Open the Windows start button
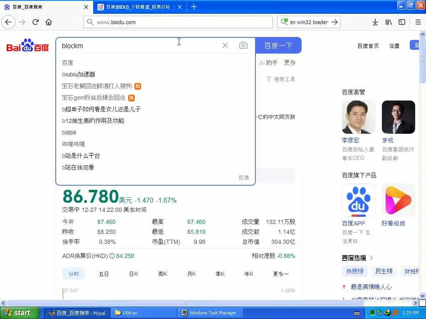The height and width of the screenshot is (319, 426). click(x=20, y=313)
